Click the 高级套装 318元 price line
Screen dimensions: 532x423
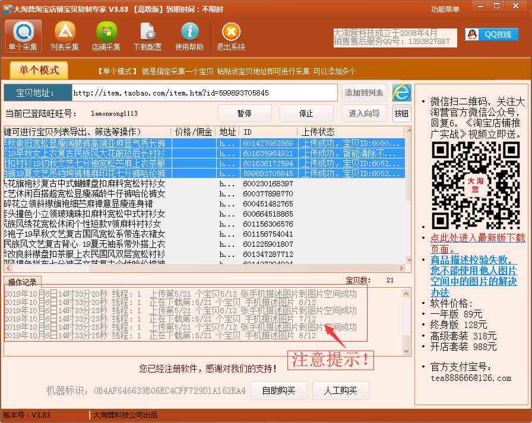464,336
